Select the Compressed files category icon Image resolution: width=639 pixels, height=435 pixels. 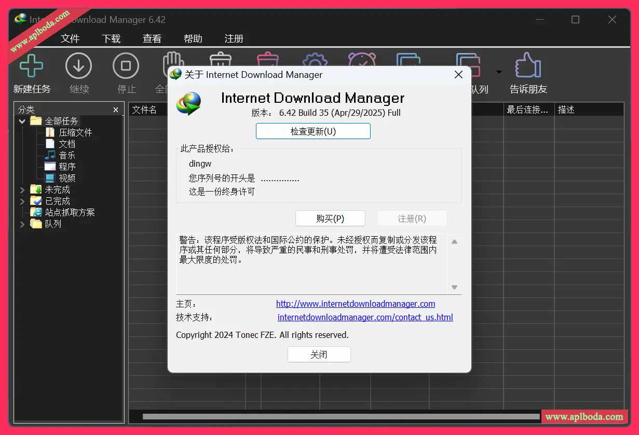50,132
